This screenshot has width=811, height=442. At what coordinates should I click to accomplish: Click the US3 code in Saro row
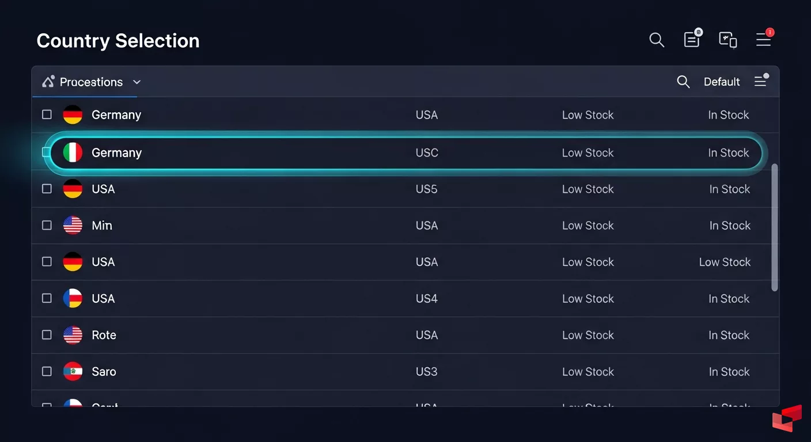(x=426, y=372)
